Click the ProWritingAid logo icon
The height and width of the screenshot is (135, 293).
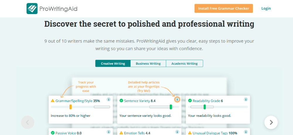(x=32, y=8)
